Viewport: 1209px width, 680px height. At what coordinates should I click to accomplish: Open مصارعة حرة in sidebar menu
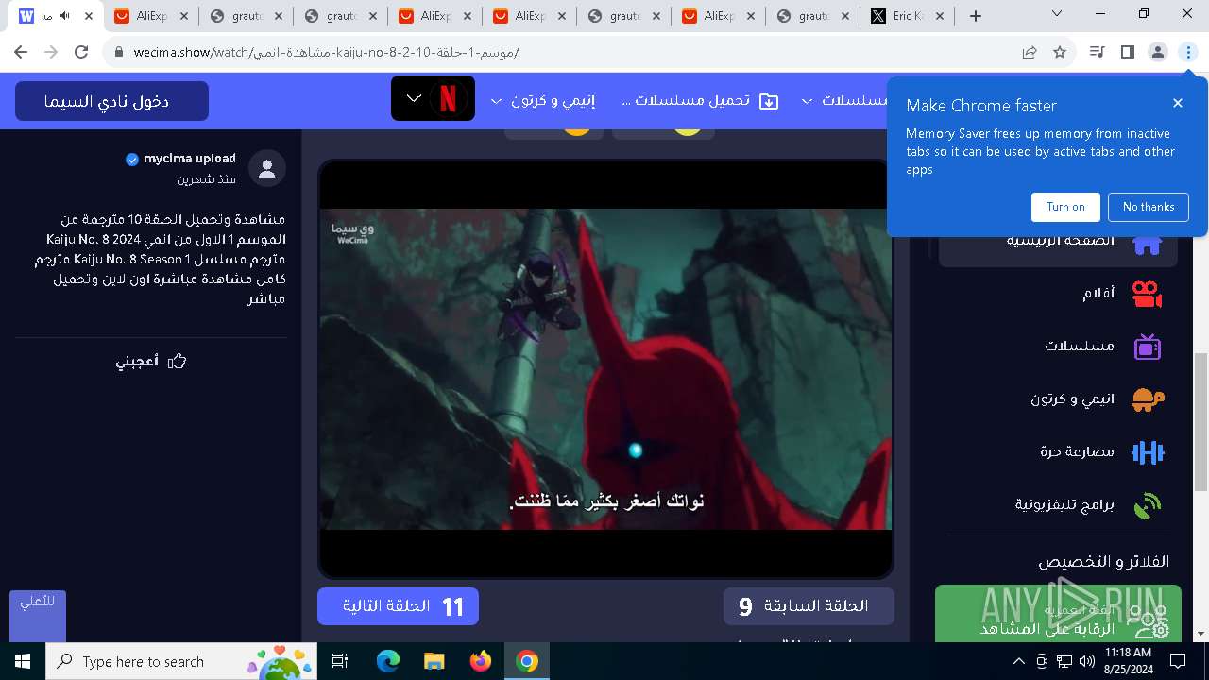pos(1078,452)
